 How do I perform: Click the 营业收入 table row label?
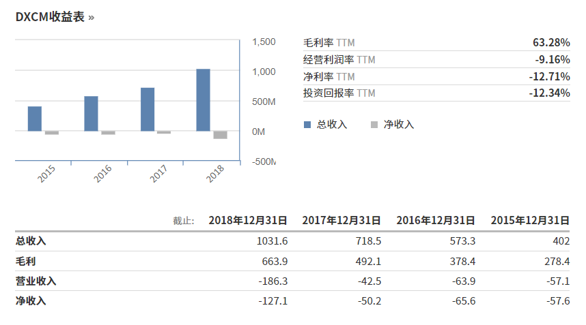[x=36, y=281]
